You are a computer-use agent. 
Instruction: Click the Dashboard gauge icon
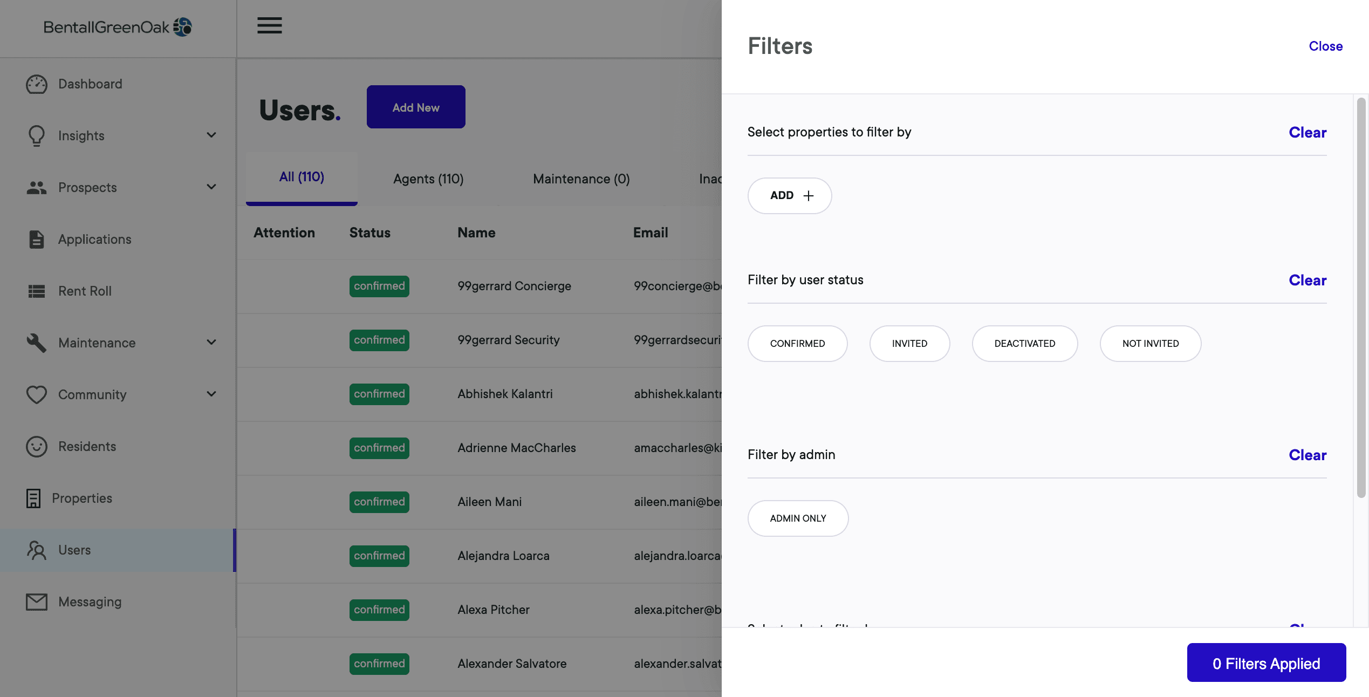[x=37, y=84]
